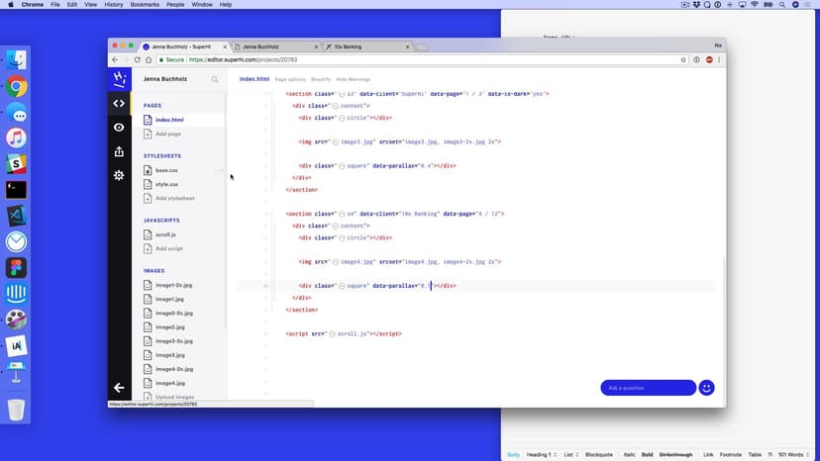Click the search magnifier beside Jenna Buchholz

[215, 78]
